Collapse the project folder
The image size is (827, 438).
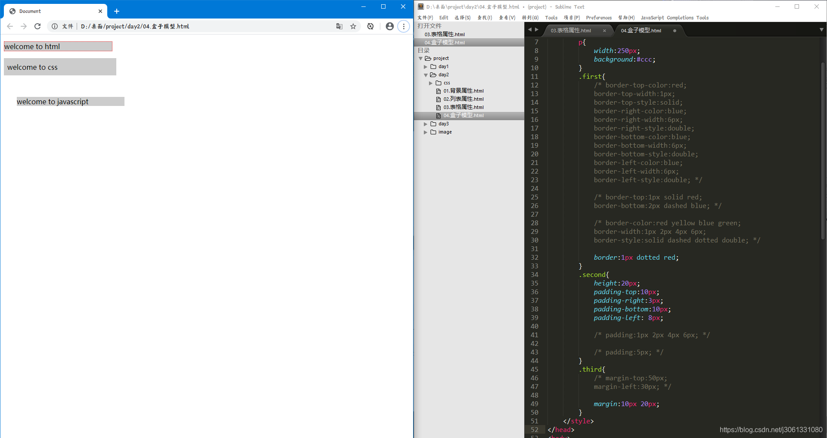point(421,59)
